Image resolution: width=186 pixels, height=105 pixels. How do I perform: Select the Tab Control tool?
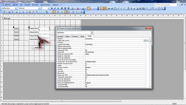click(x=149, y=8)
